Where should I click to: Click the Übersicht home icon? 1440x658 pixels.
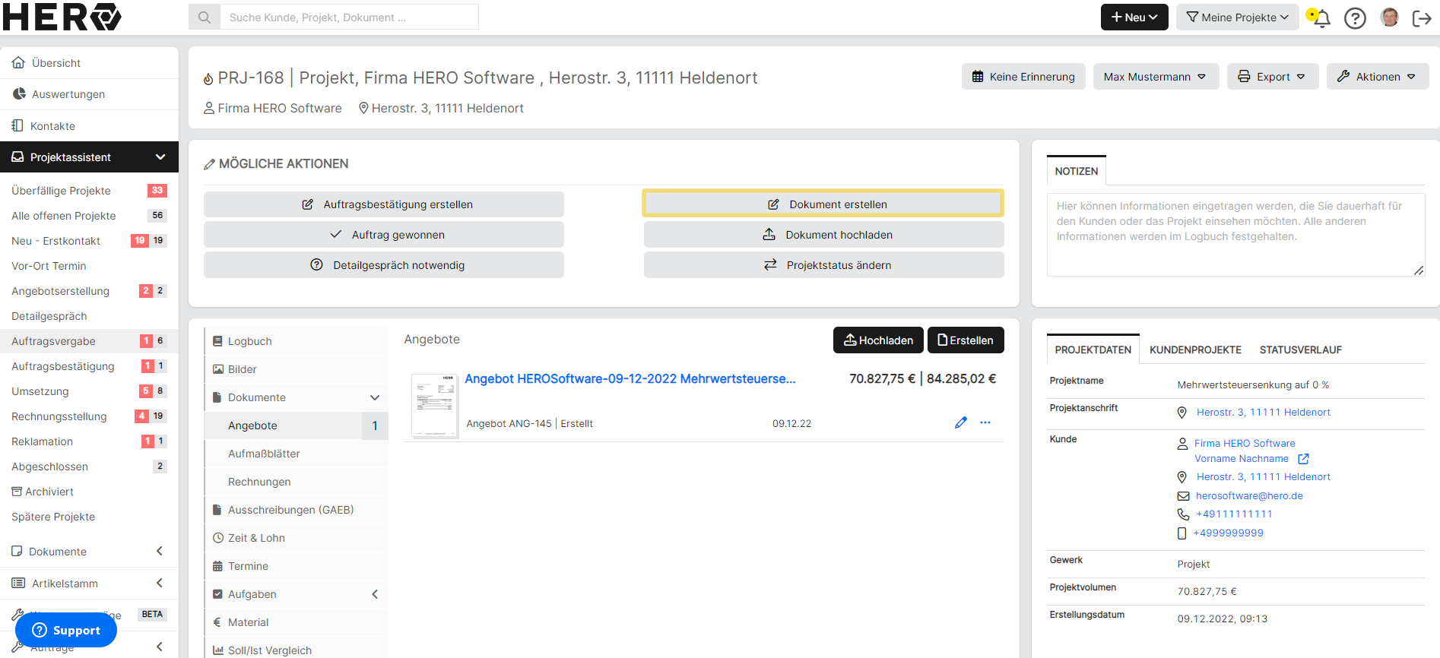(x=18, y=62)
